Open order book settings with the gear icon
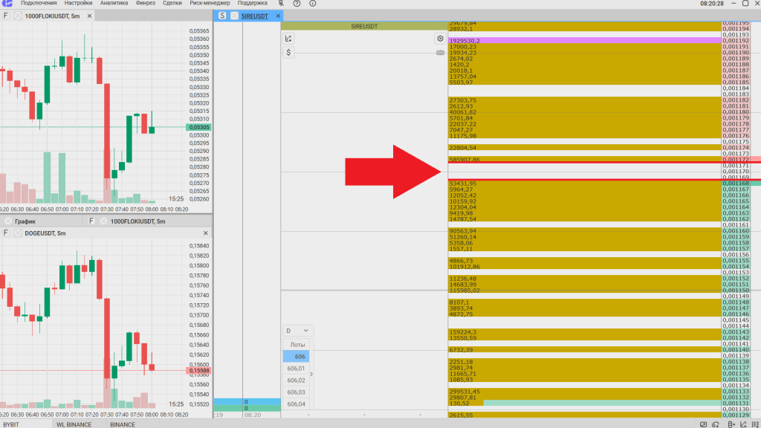The height and width of the screenshot is (428, 761). coord(440,38)
